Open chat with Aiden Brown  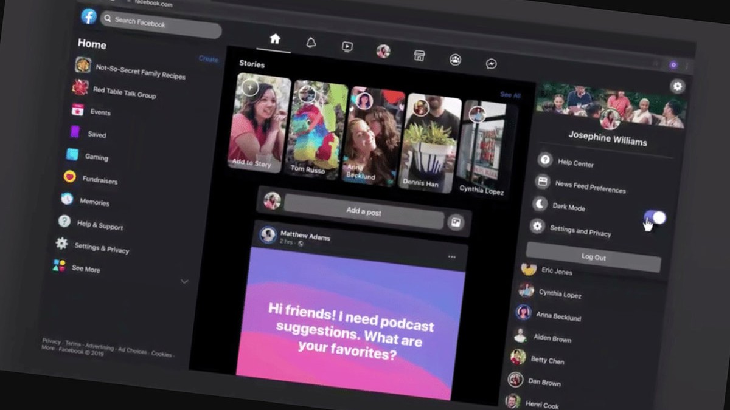pyautogui.click(x=552, y=338)
